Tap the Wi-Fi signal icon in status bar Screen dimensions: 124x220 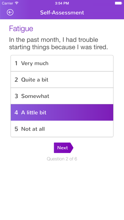pos(17,3)
